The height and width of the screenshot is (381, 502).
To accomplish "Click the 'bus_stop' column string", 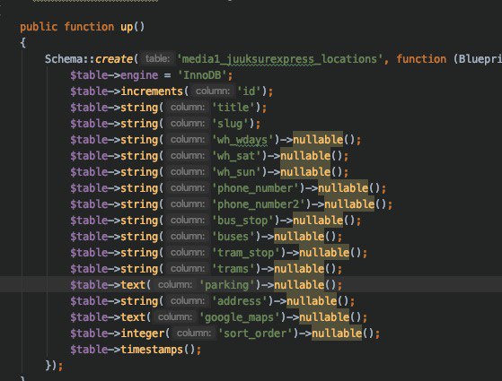I will click(x=242, y=221).
